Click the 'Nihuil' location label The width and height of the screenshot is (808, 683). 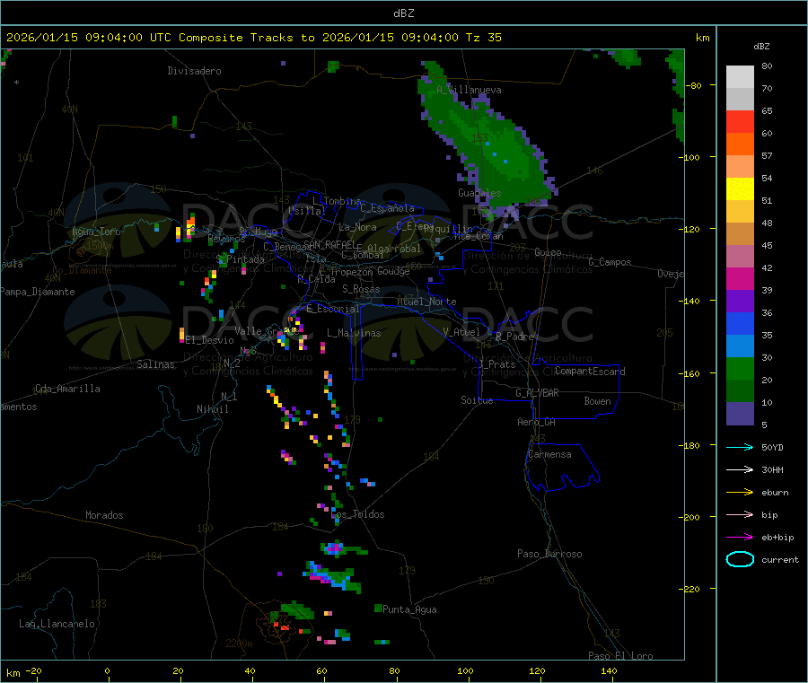(213, 409)
